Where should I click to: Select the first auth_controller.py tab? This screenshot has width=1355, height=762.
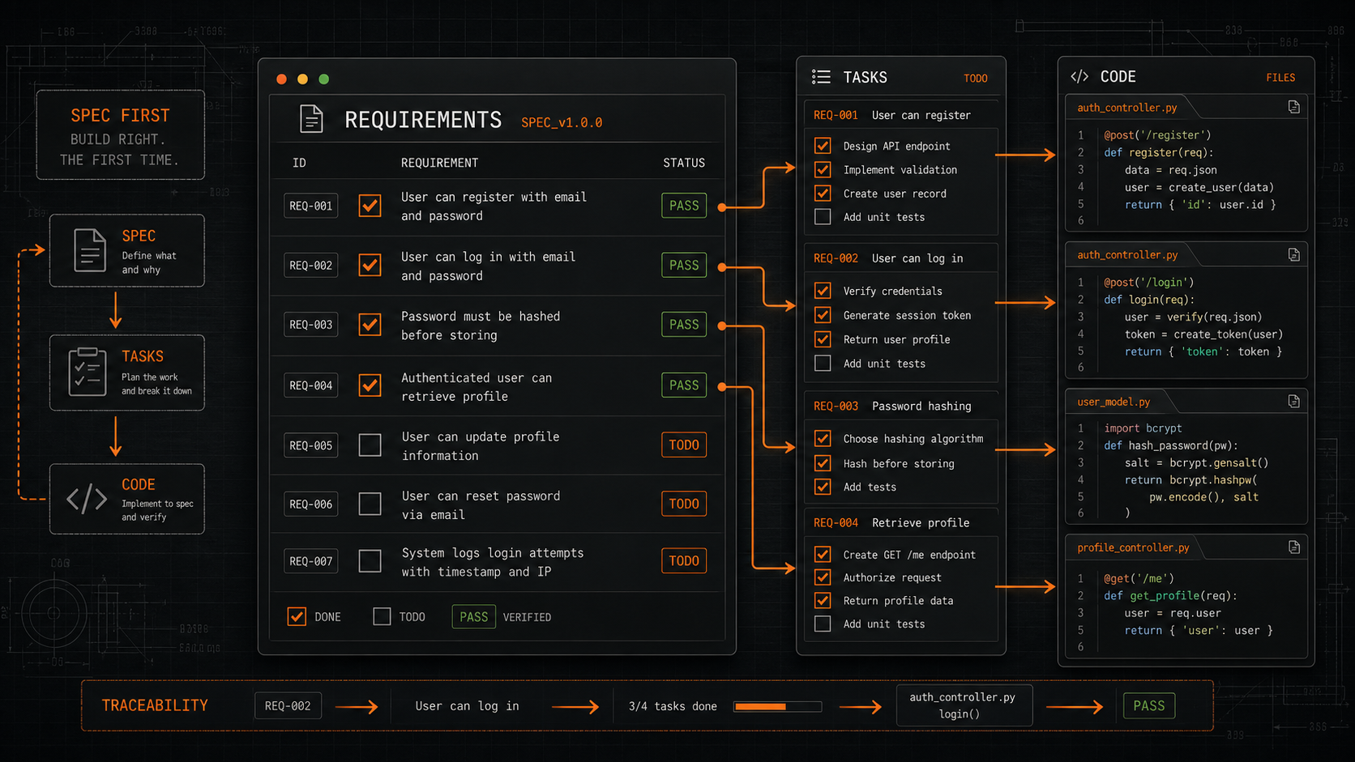(1127, 107)
